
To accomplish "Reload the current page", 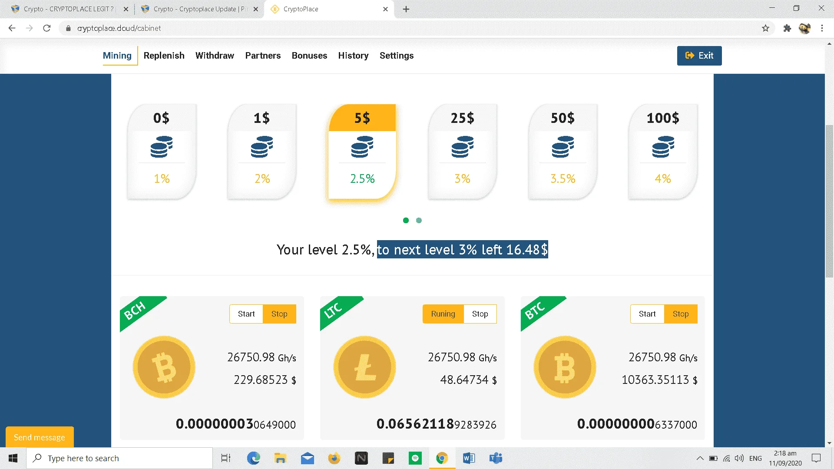I will click(47, 28).
